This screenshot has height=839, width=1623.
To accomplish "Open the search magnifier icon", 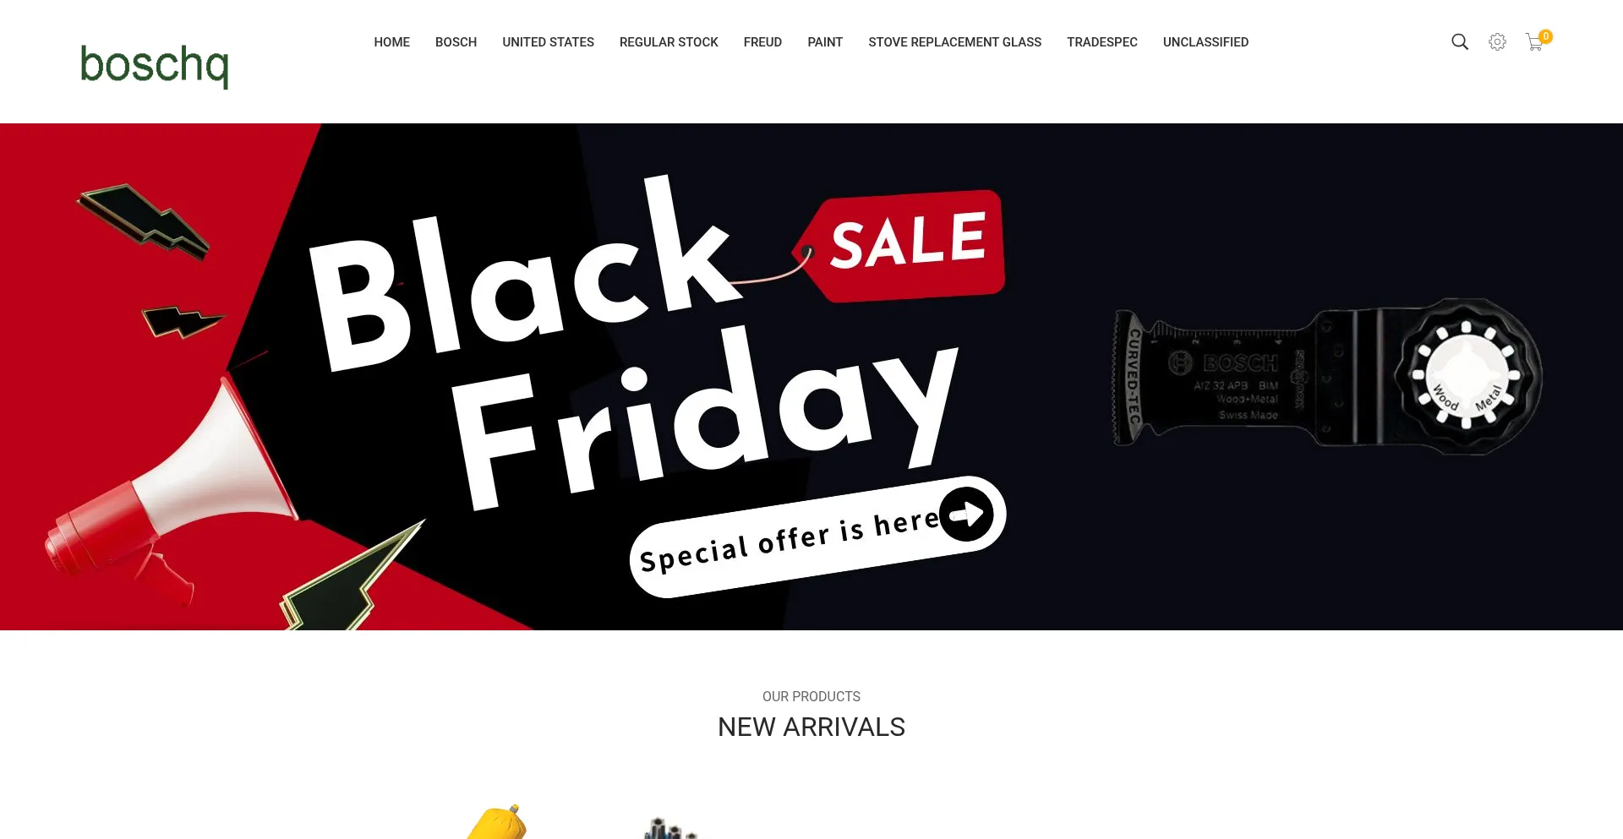I will [x=1460, y=41].
